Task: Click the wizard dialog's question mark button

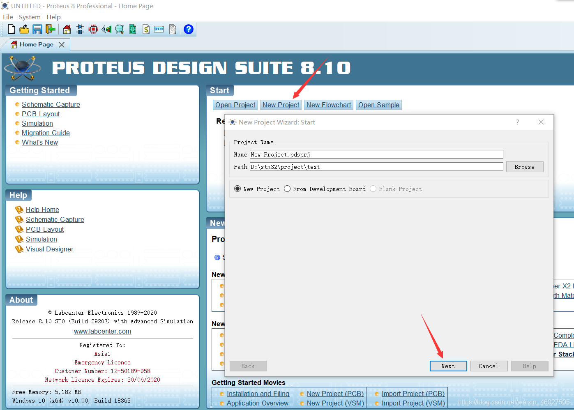Action: coord(518,122)
